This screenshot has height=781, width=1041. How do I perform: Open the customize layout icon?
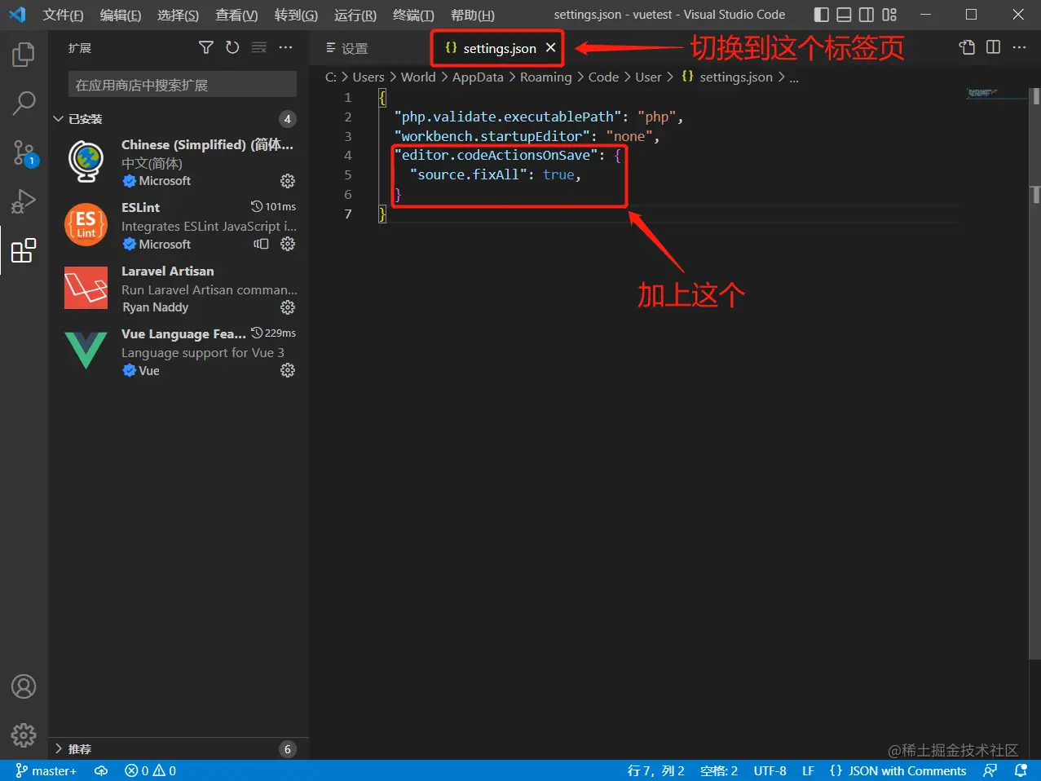889,15
